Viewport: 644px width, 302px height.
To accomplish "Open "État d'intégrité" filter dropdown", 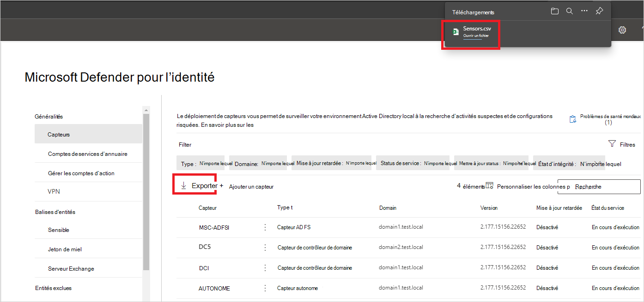I will 569,163.
